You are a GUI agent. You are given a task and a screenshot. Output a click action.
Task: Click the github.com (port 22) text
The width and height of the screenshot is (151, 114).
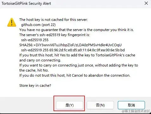click(x=38, y=25)
